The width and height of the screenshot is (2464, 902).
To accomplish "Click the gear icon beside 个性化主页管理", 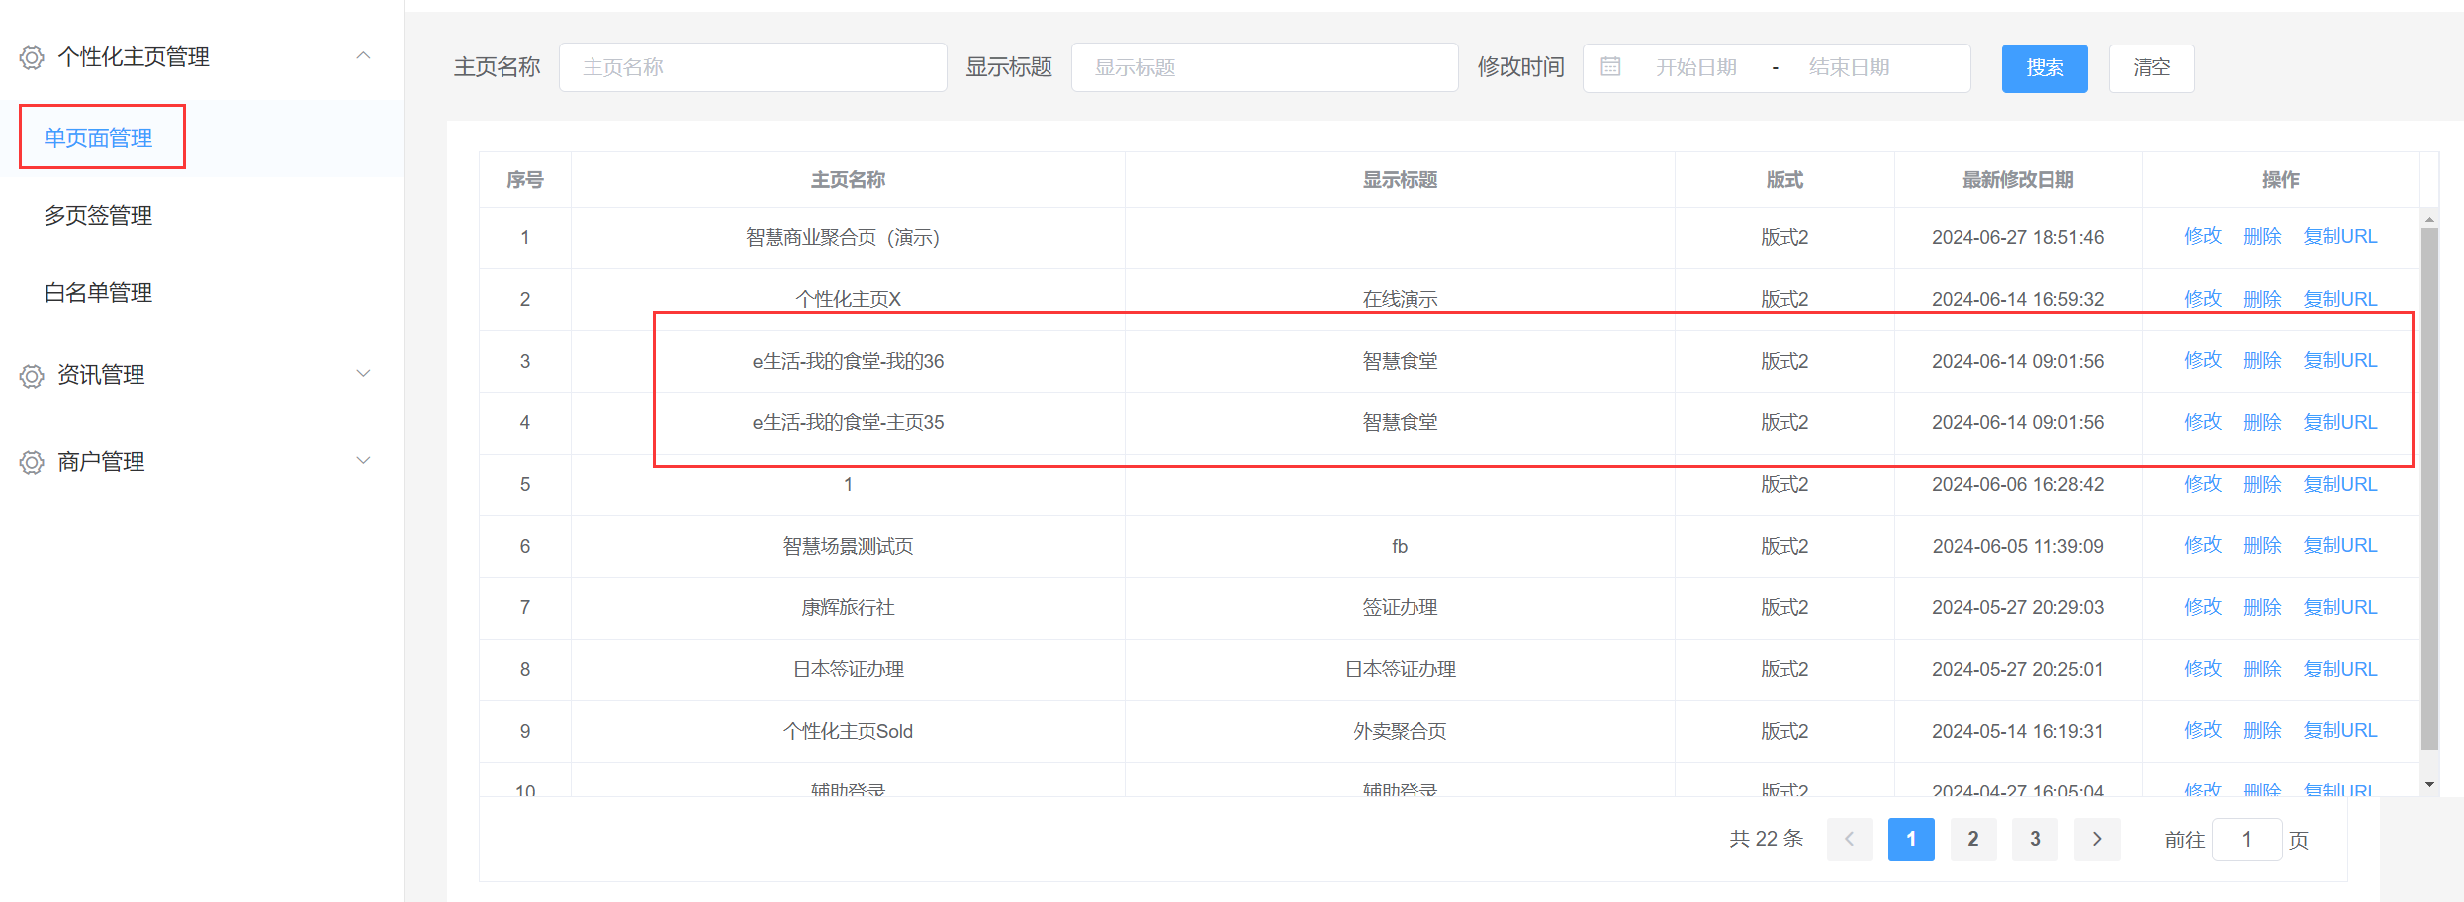I will [x=32, y=58].
